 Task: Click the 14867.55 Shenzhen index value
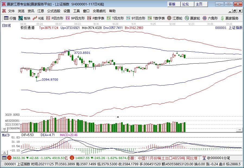tap(83, 158)
